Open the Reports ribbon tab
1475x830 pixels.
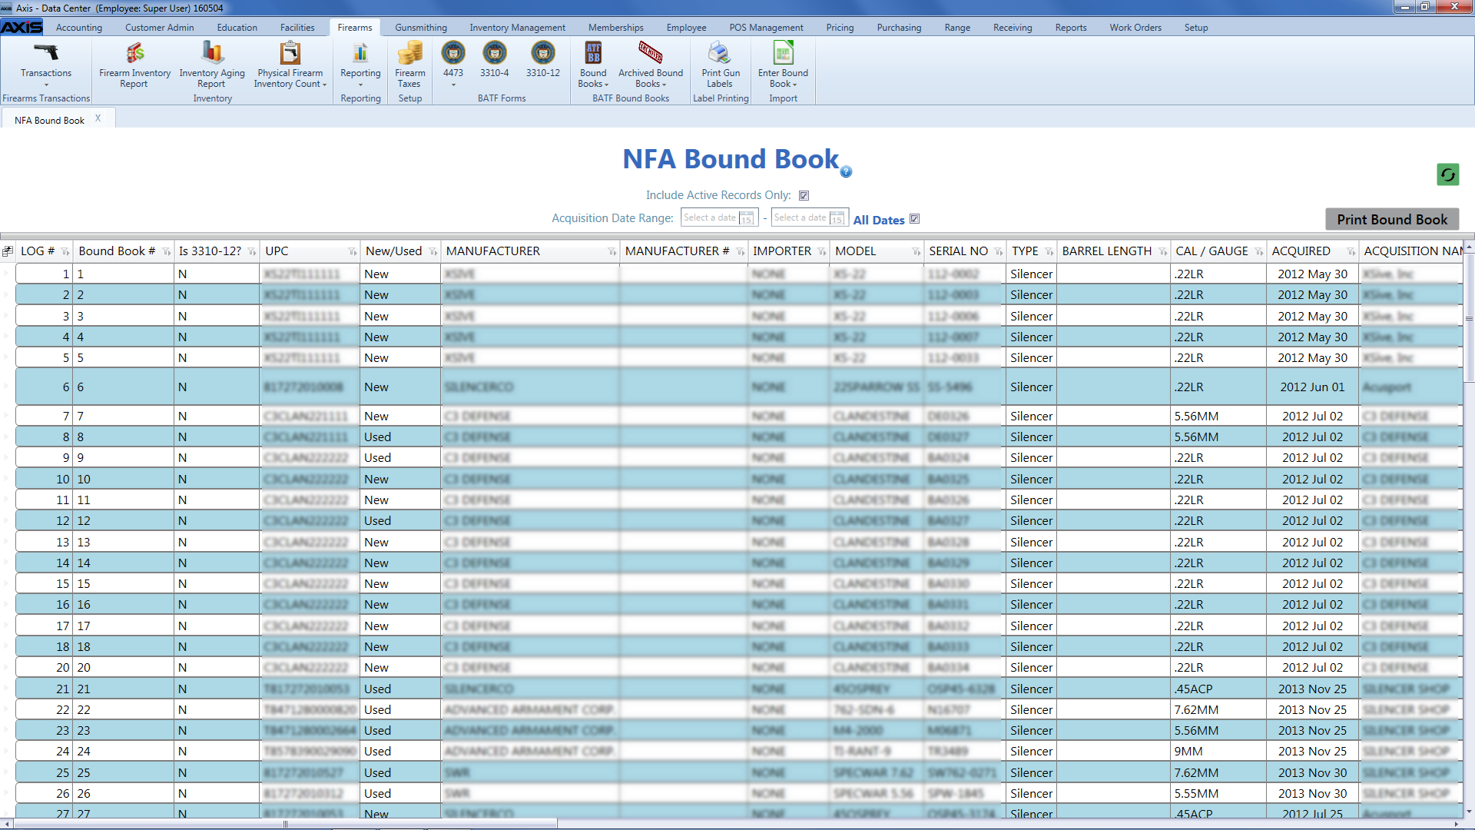(1070, 28)
